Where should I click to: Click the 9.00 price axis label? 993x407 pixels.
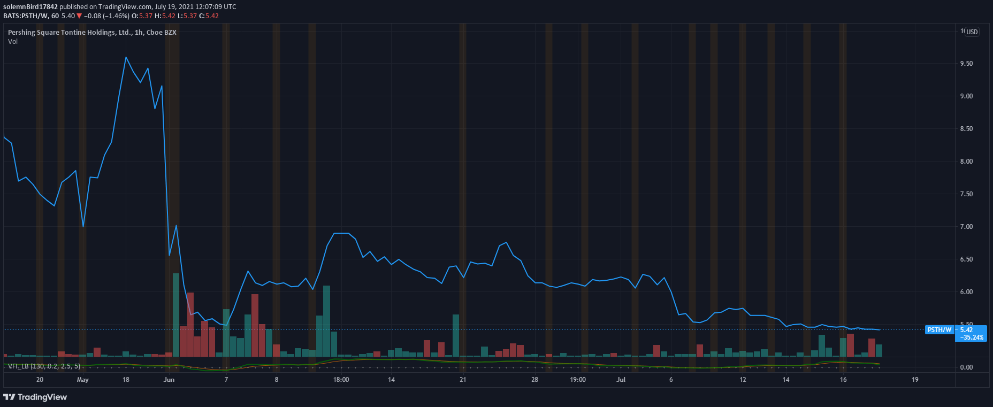click(x=966, y=96)
